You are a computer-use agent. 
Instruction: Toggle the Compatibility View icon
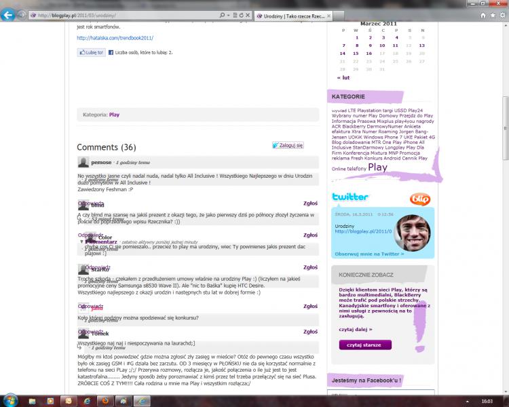(x=235, y=15)
